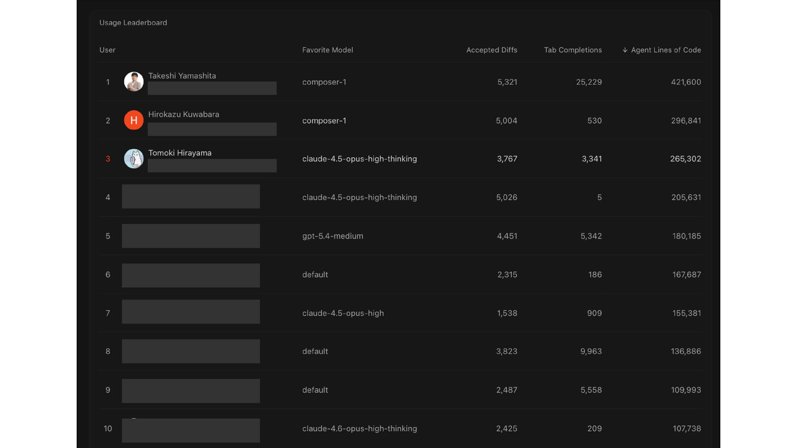Click the 25,229 tab completions value
Screen dimensions: 797x448
589,82
